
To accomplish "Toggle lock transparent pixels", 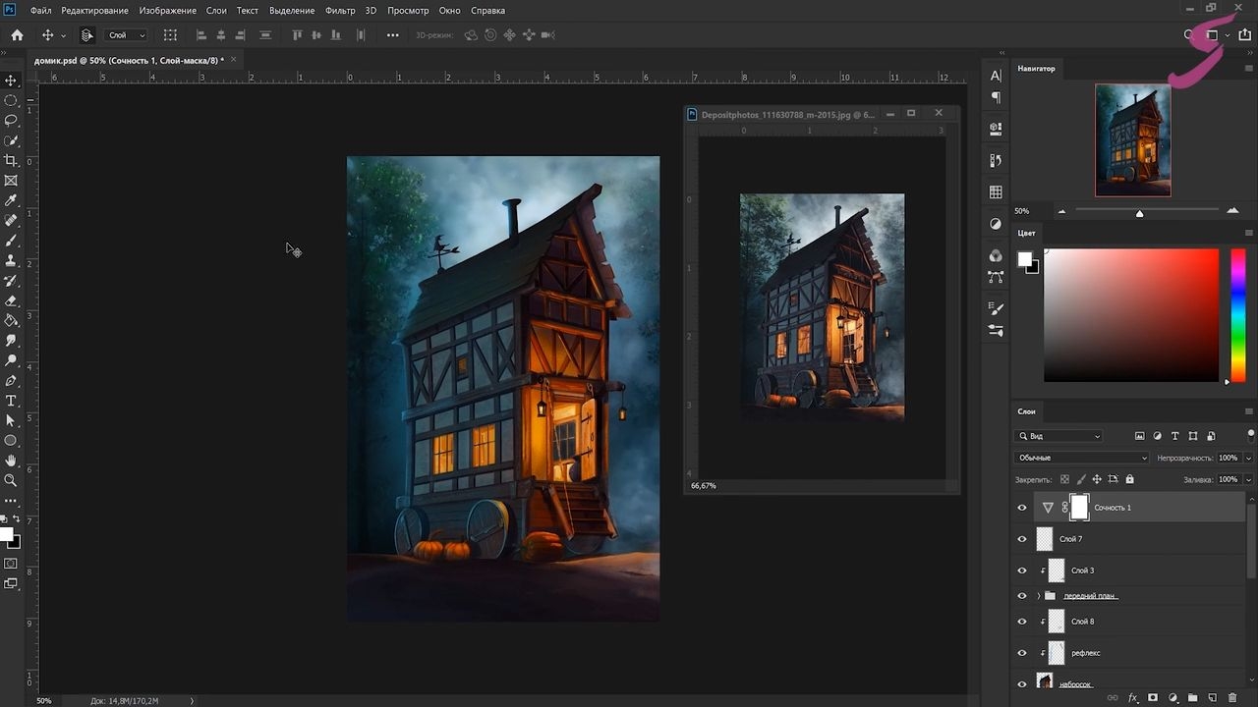I will (x=1064, y=479).
